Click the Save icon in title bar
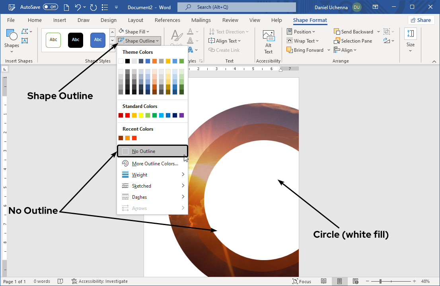This screenshot has height=286, width=440. [12, 7]
